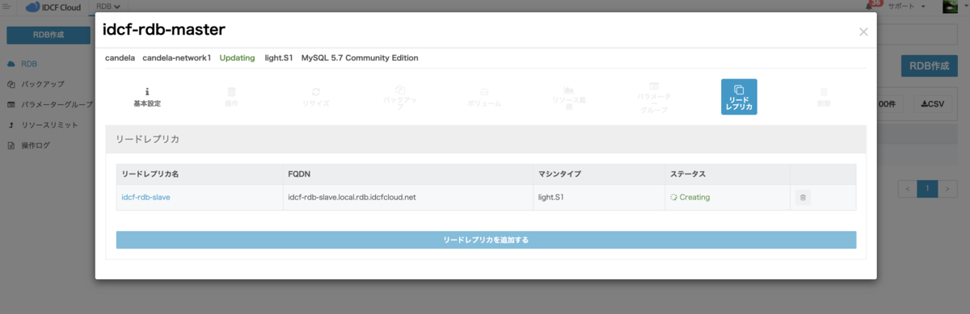Click the リードレプリカ section header
970x314 pixels.
click(x=486, y=139)
